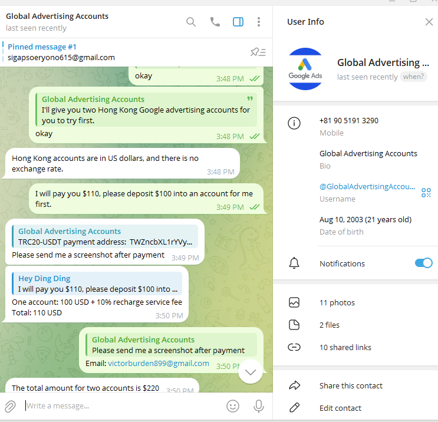Image resolution: width=438 pixels, height=422 pixels.
Task: Toggle the Notifications switch off
Action: [x=423, y=263]
